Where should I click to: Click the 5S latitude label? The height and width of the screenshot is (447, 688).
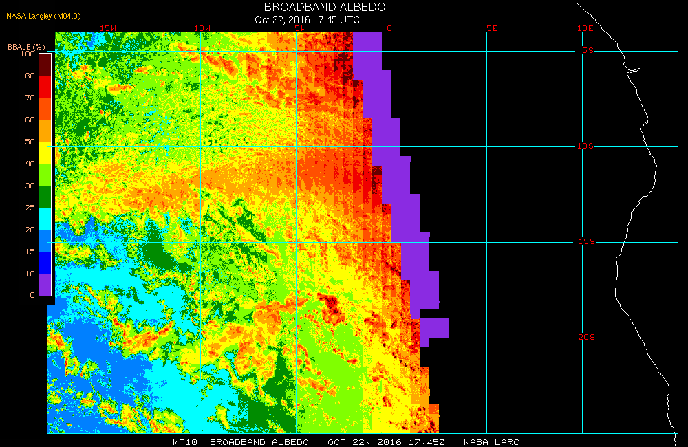(588, 50)
